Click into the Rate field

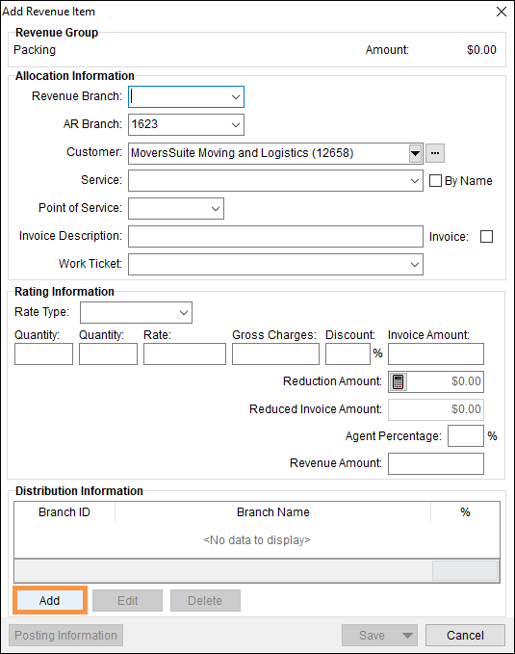(x=185, y=354)
